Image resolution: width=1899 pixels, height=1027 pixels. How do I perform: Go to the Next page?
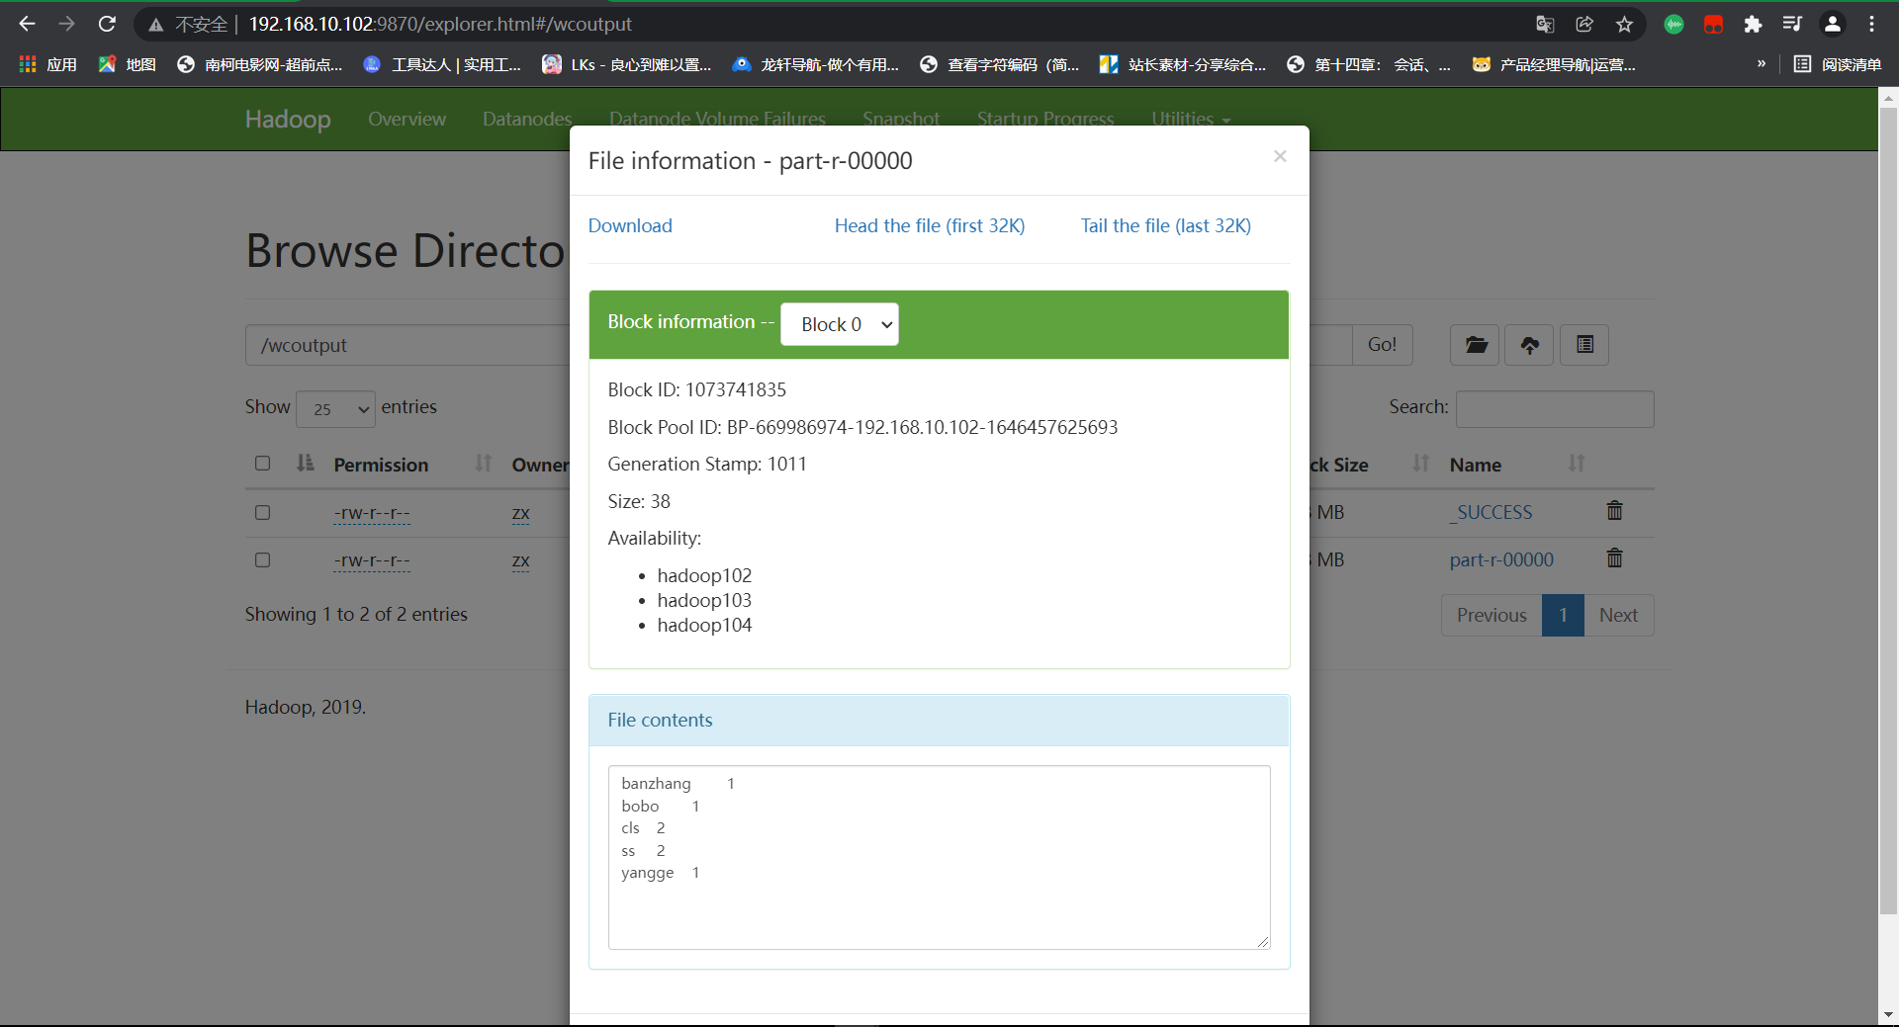pyautogui.click(x=1618, y=615)
